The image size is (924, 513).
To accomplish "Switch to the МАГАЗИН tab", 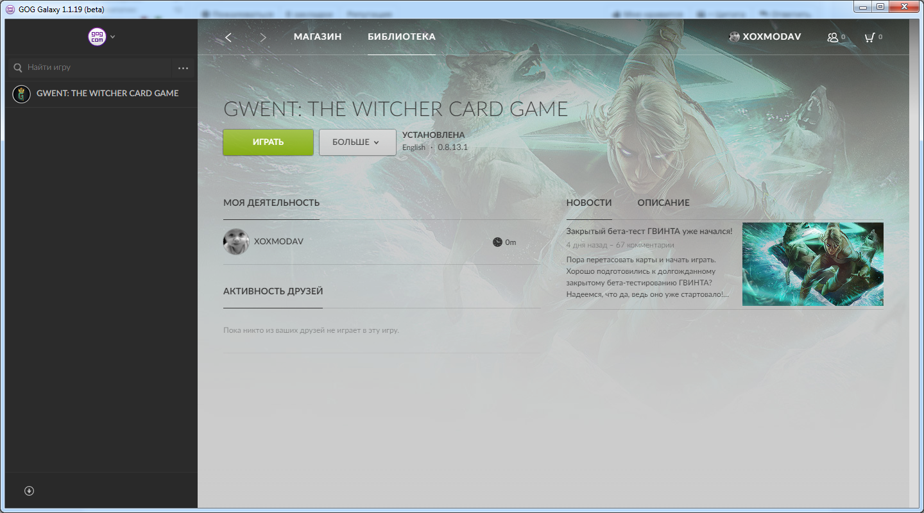I will point(318,37).
